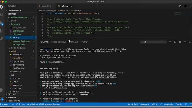Split the terminal panel
Image resolution: width=192 pixels, height=108 pixels.
(x=175, y=42)
